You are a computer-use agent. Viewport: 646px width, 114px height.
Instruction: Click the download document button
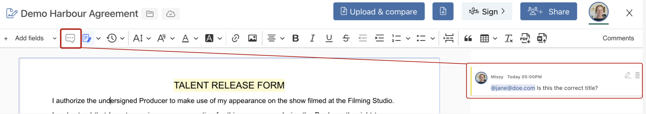(x=443, y=12)
